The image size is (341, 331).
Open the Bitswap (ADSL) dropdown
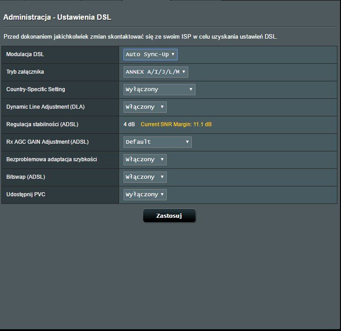(145, 177)
